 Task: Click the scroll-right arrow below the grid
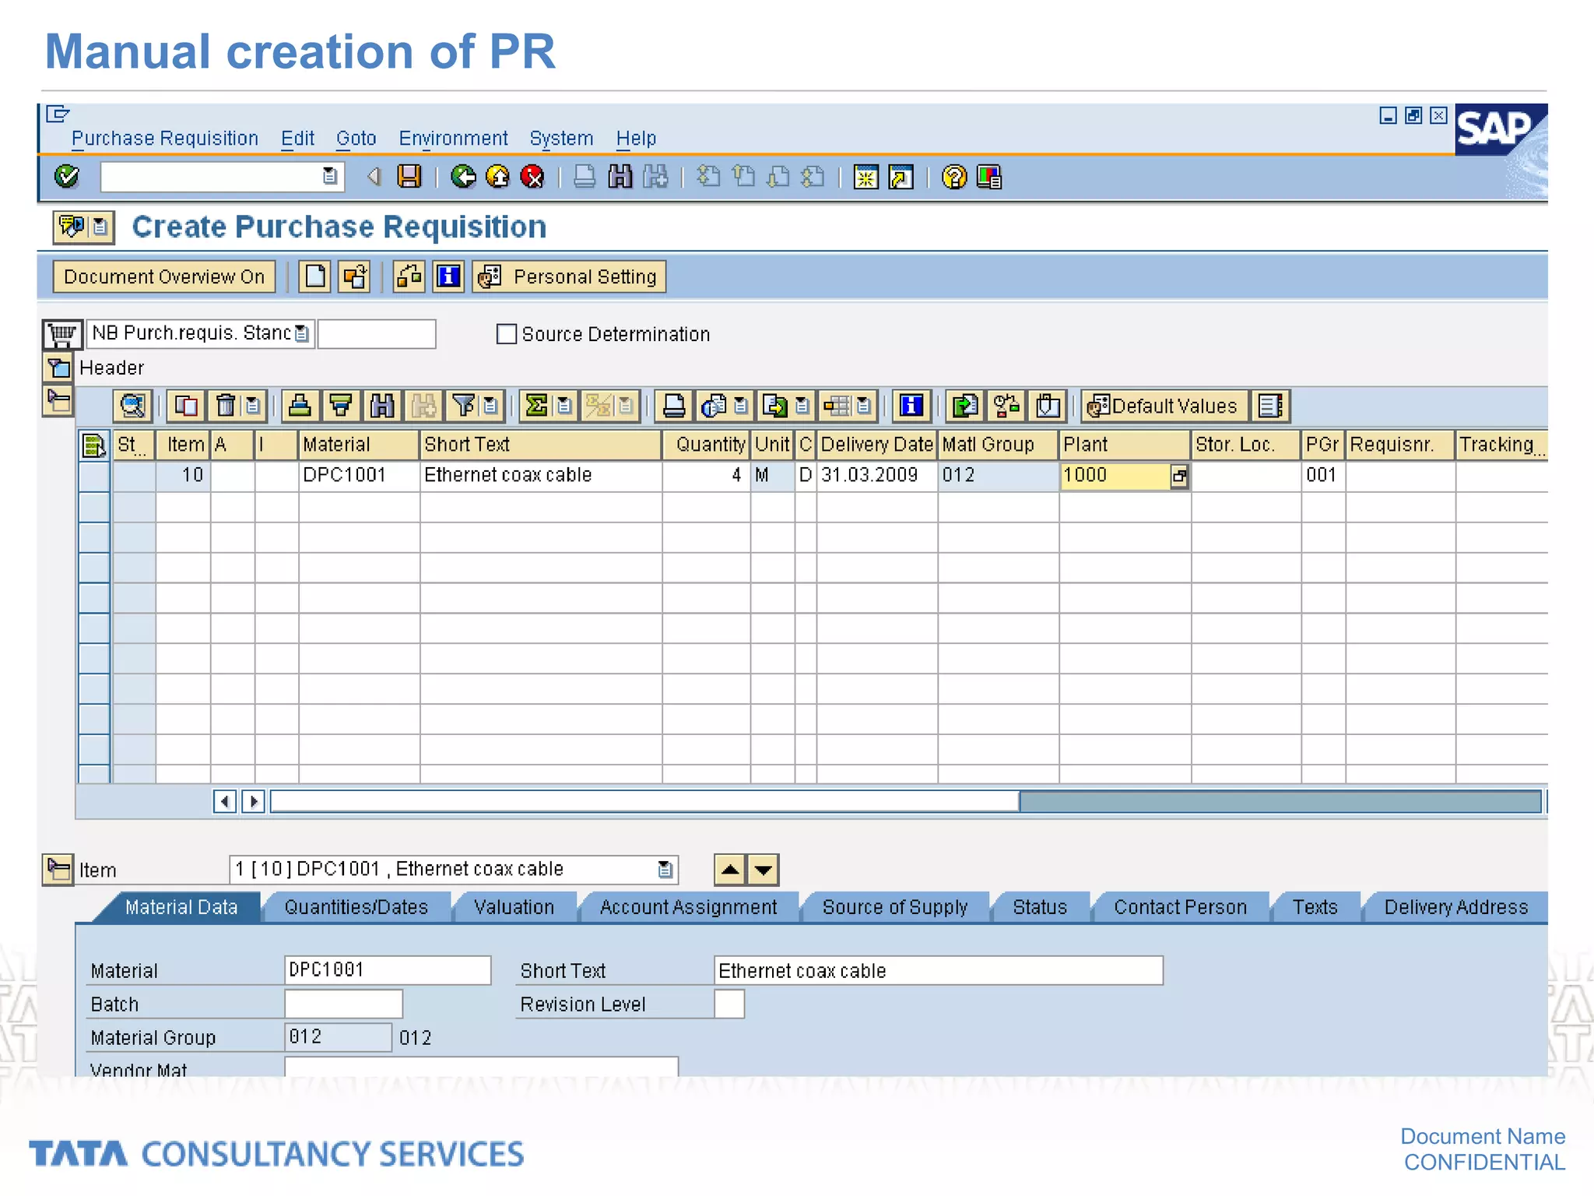[x=253, y=801]
